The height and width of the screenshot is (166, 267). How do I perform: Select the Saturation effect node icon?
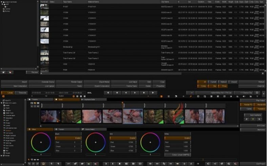point(4,117)
